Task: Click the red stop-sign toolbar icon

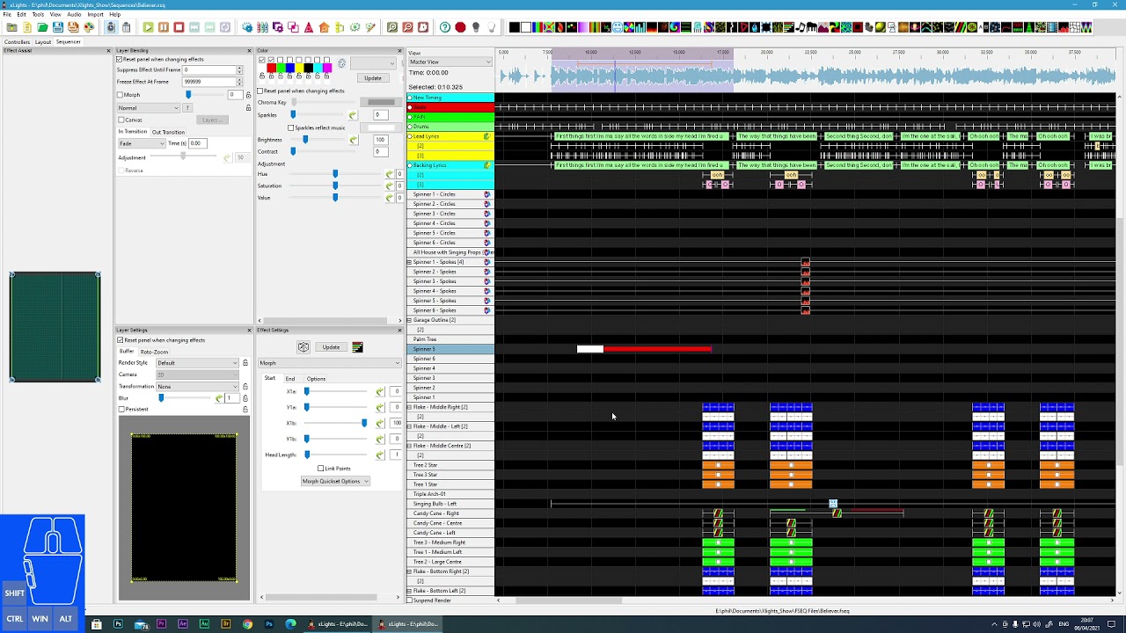Action: point(460,28)
